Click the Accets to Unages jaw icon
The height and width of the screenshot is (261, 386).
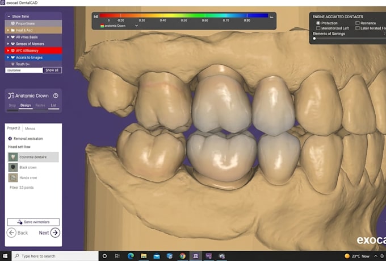(x=13, y=57)
